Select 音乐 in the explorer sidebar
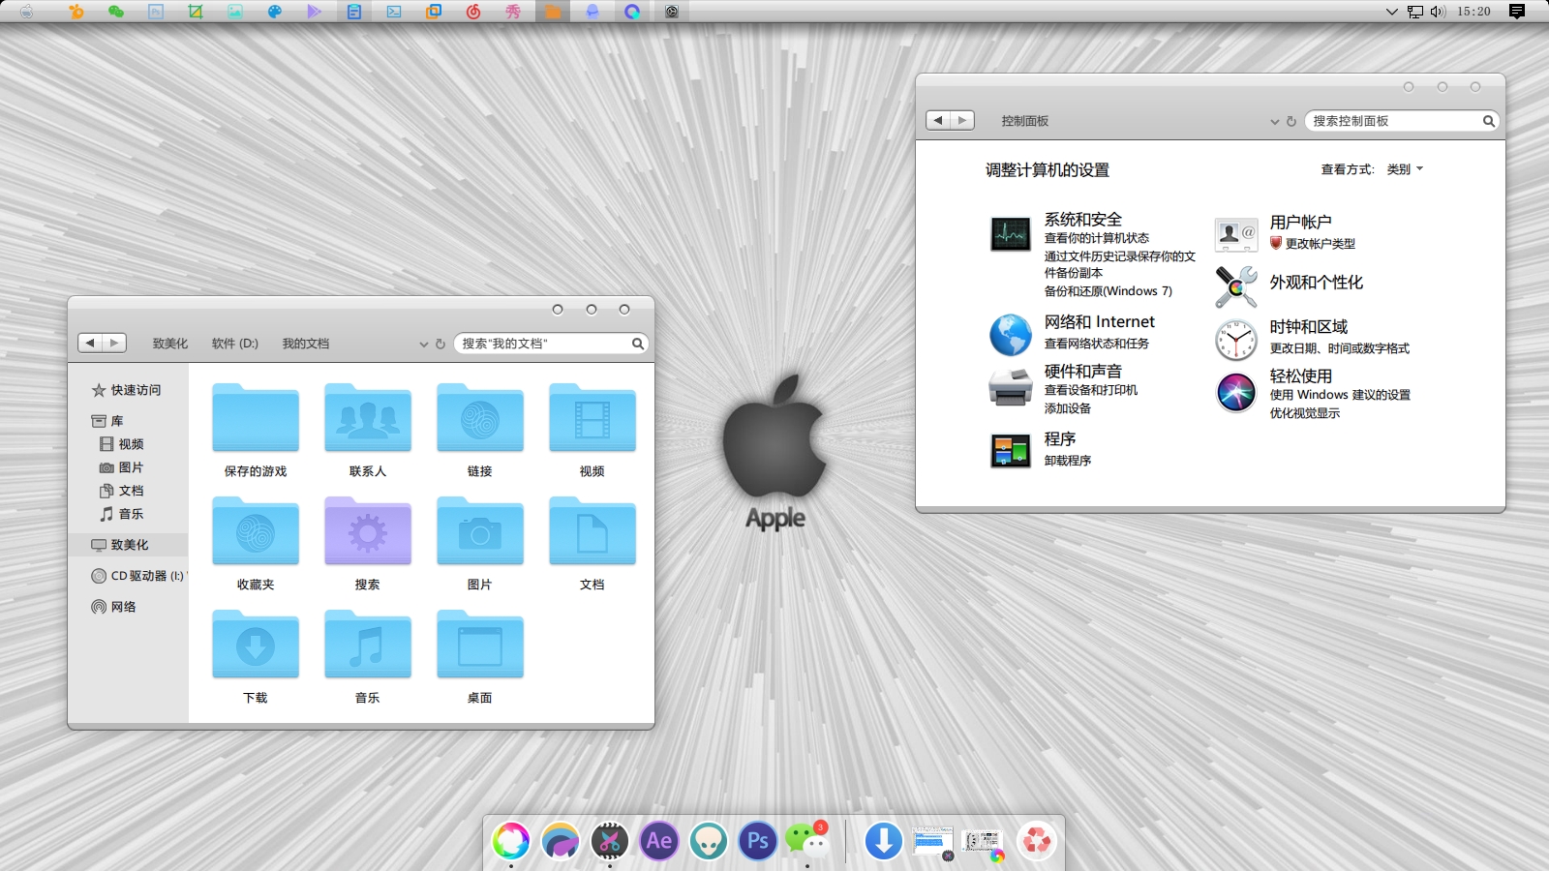1549x871 pixels. pos(122,514)
